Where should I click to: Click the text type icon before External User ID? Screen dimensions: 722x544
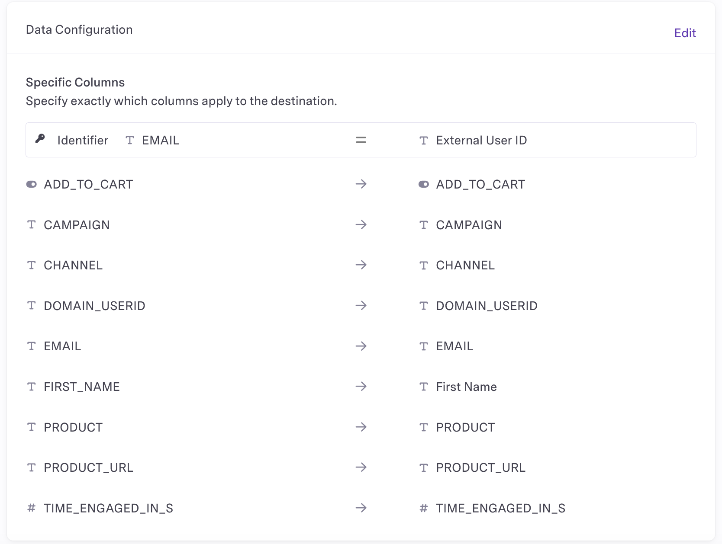tap(424, 141)
